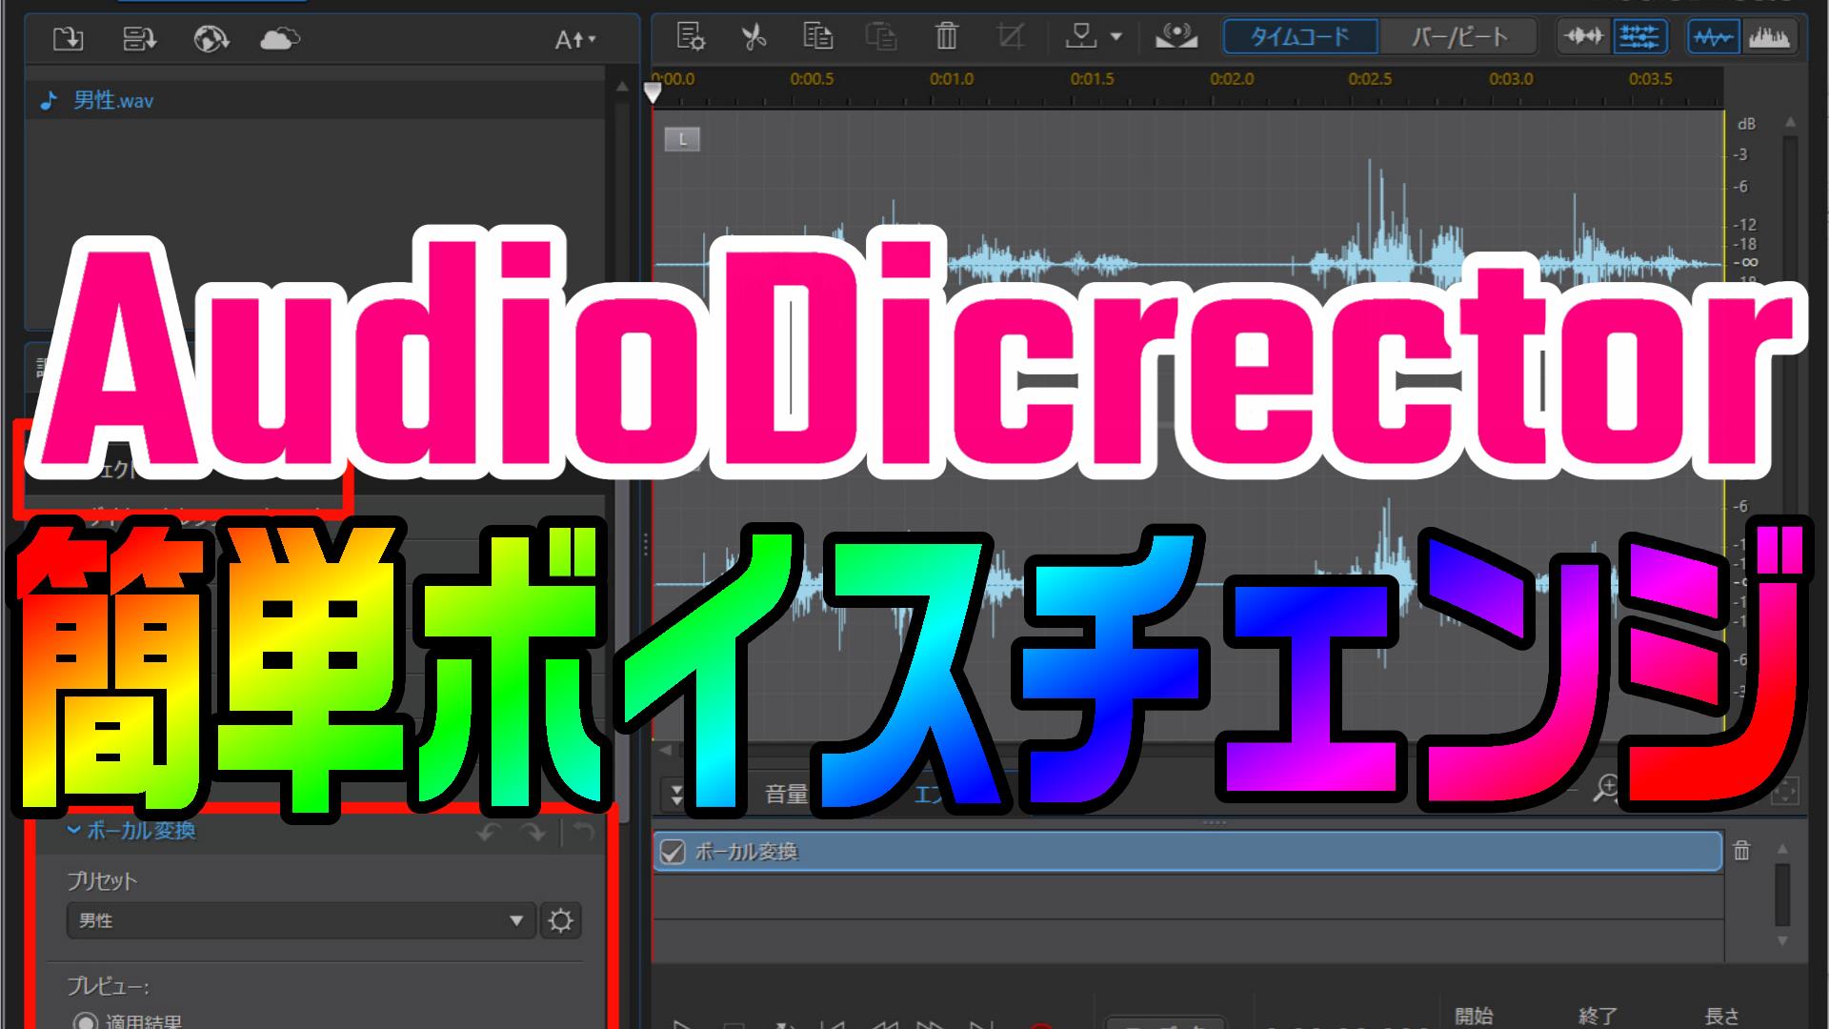Screen dimensions: 1829x1029
Task: Click the 0:02.5 mark on the ruler
Action: tap(1370, 79)
